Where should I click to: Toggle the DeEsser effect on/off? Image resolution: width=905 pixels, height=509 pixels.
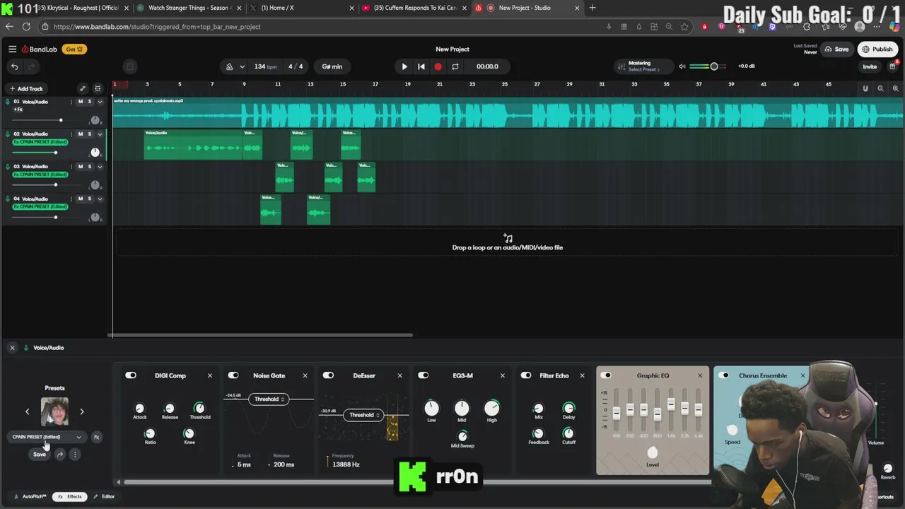[x=328, y=375]
